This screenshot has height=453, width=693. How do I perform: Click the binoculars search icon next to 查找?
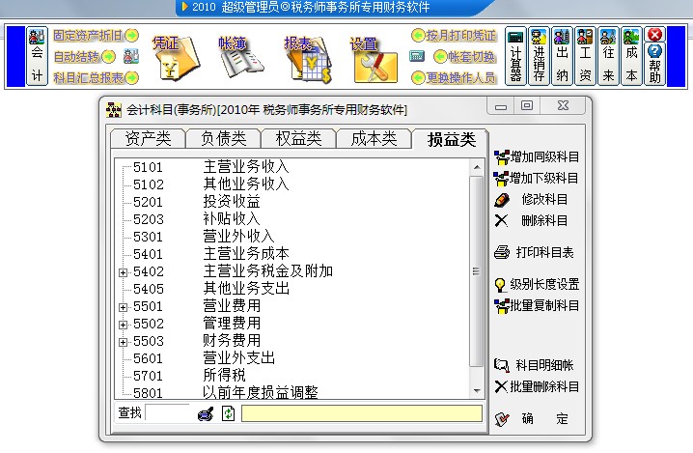(205, 413)
